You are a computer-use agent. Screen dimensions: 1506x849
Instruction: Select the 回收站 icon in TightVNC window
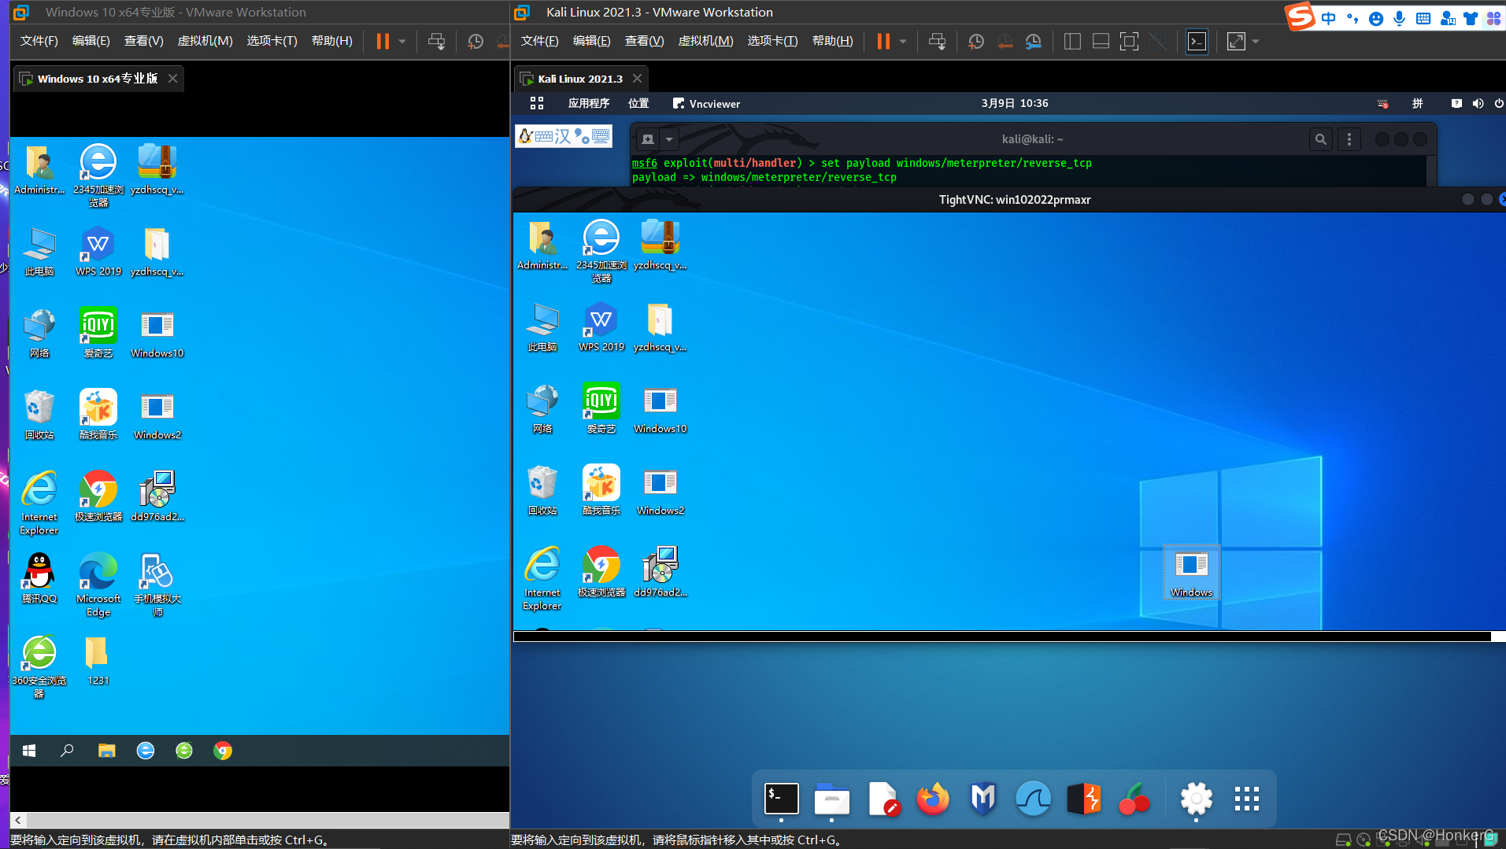(x=542, y=490)
